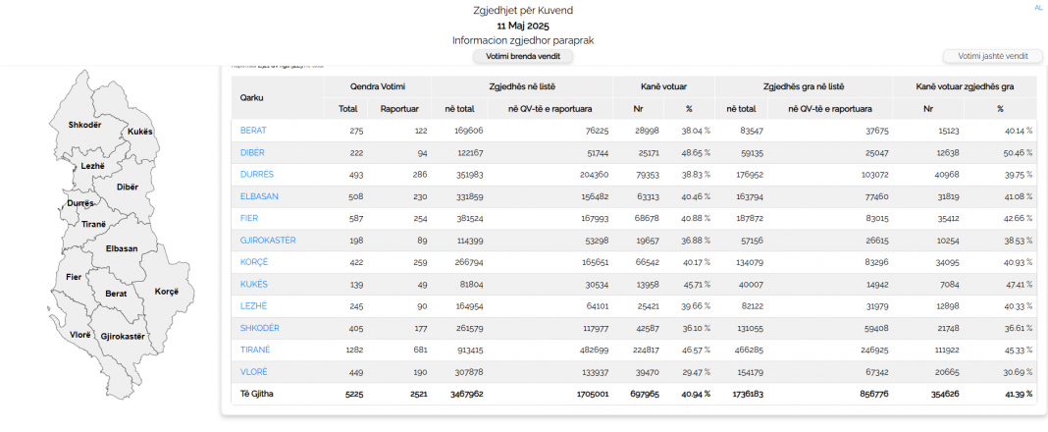Click the Total sub-header under Qendra Votimi
This screenshot has height=432, width=1048.
click(348, 109)
